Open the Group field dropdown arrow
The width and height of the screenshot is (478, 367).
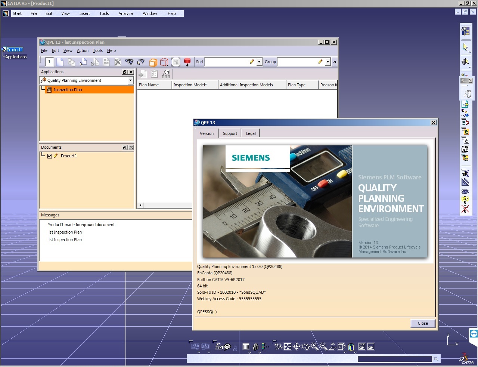point(328,62)
